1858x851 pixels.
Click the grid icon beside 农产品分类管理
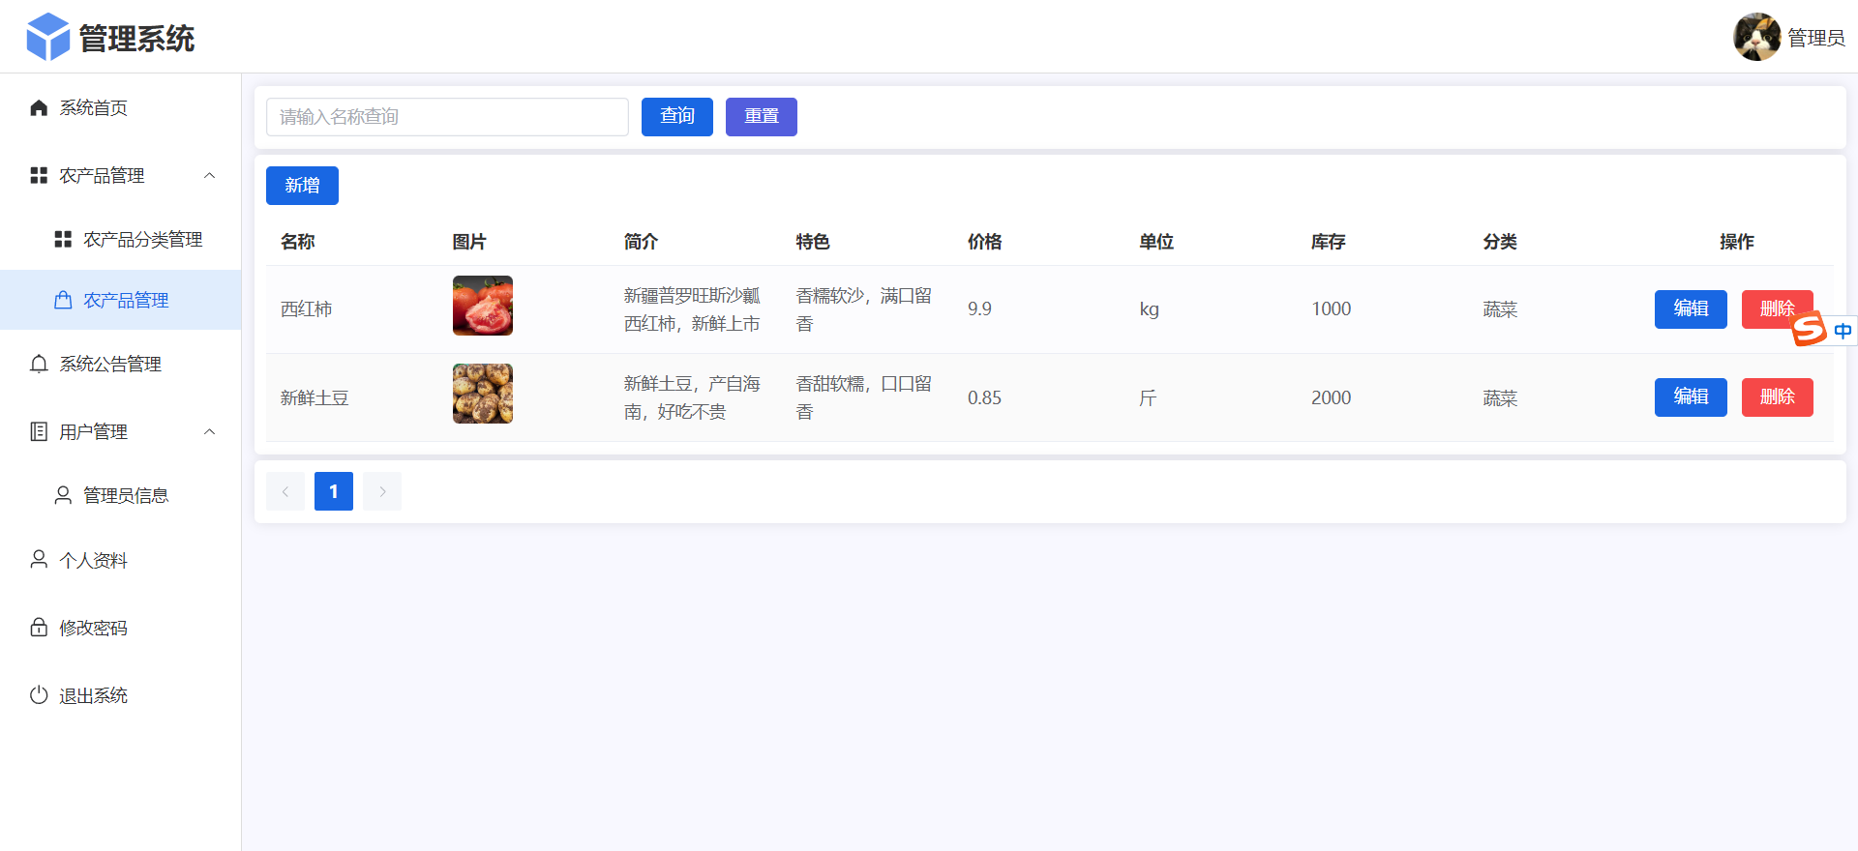(63, 239)
